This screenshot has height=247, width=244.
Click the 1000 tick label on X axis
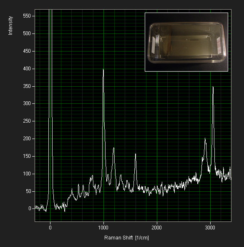click(103, 228)
